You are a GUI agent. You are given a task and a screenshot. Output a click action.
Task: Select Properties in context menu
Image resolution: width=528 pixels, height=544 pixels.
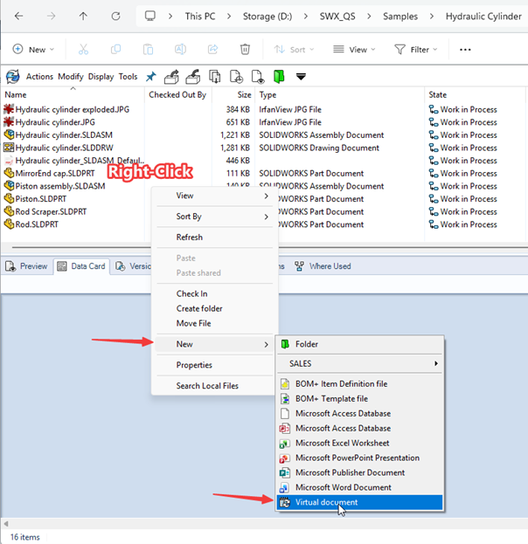click(x=215, y=365)
